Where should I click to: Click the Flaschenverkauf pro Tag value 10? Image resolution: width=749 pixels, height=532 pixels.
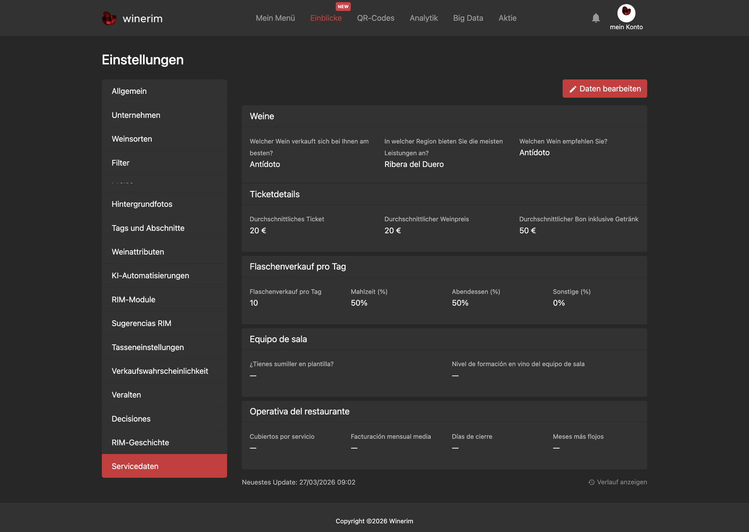[254, 303]
